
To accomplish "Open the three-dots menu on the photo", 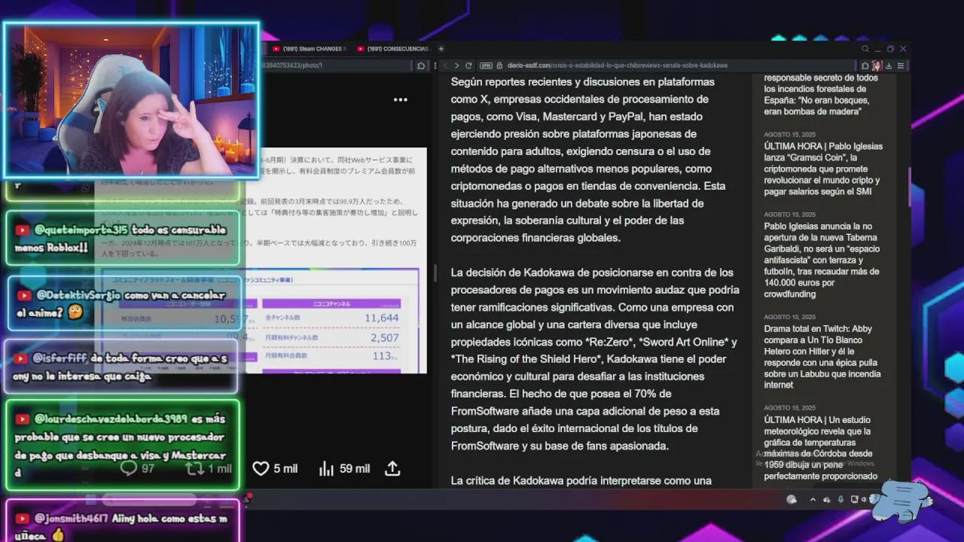I will pyautogui.click(x=400, y=99).
